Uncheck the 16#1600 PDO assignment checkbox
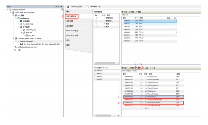 (95, 71)
